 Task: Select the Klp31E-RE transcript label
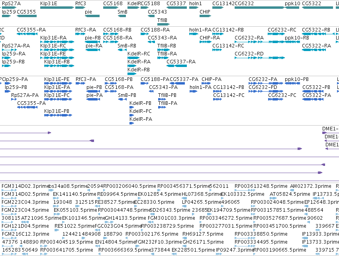[x=53, y=53]
